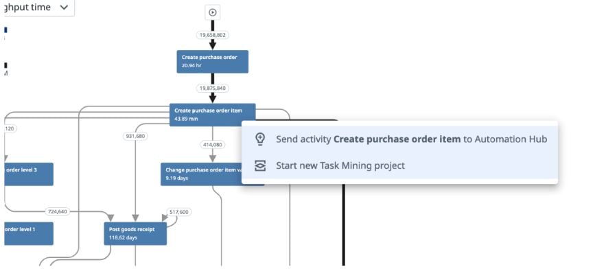Screen dimensions: 606x271
Task: Click the gray arrowhead above Change purchase order item
Action: coord(212,158)
